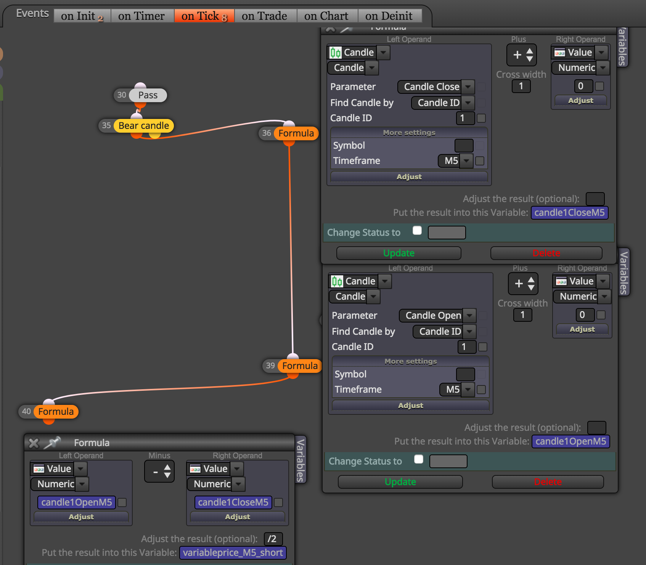Image resolution: width=646 pixels, height=565 pixels.
Task: Click status color field in candle1CloseM5 panel
Action: point(447,233)
